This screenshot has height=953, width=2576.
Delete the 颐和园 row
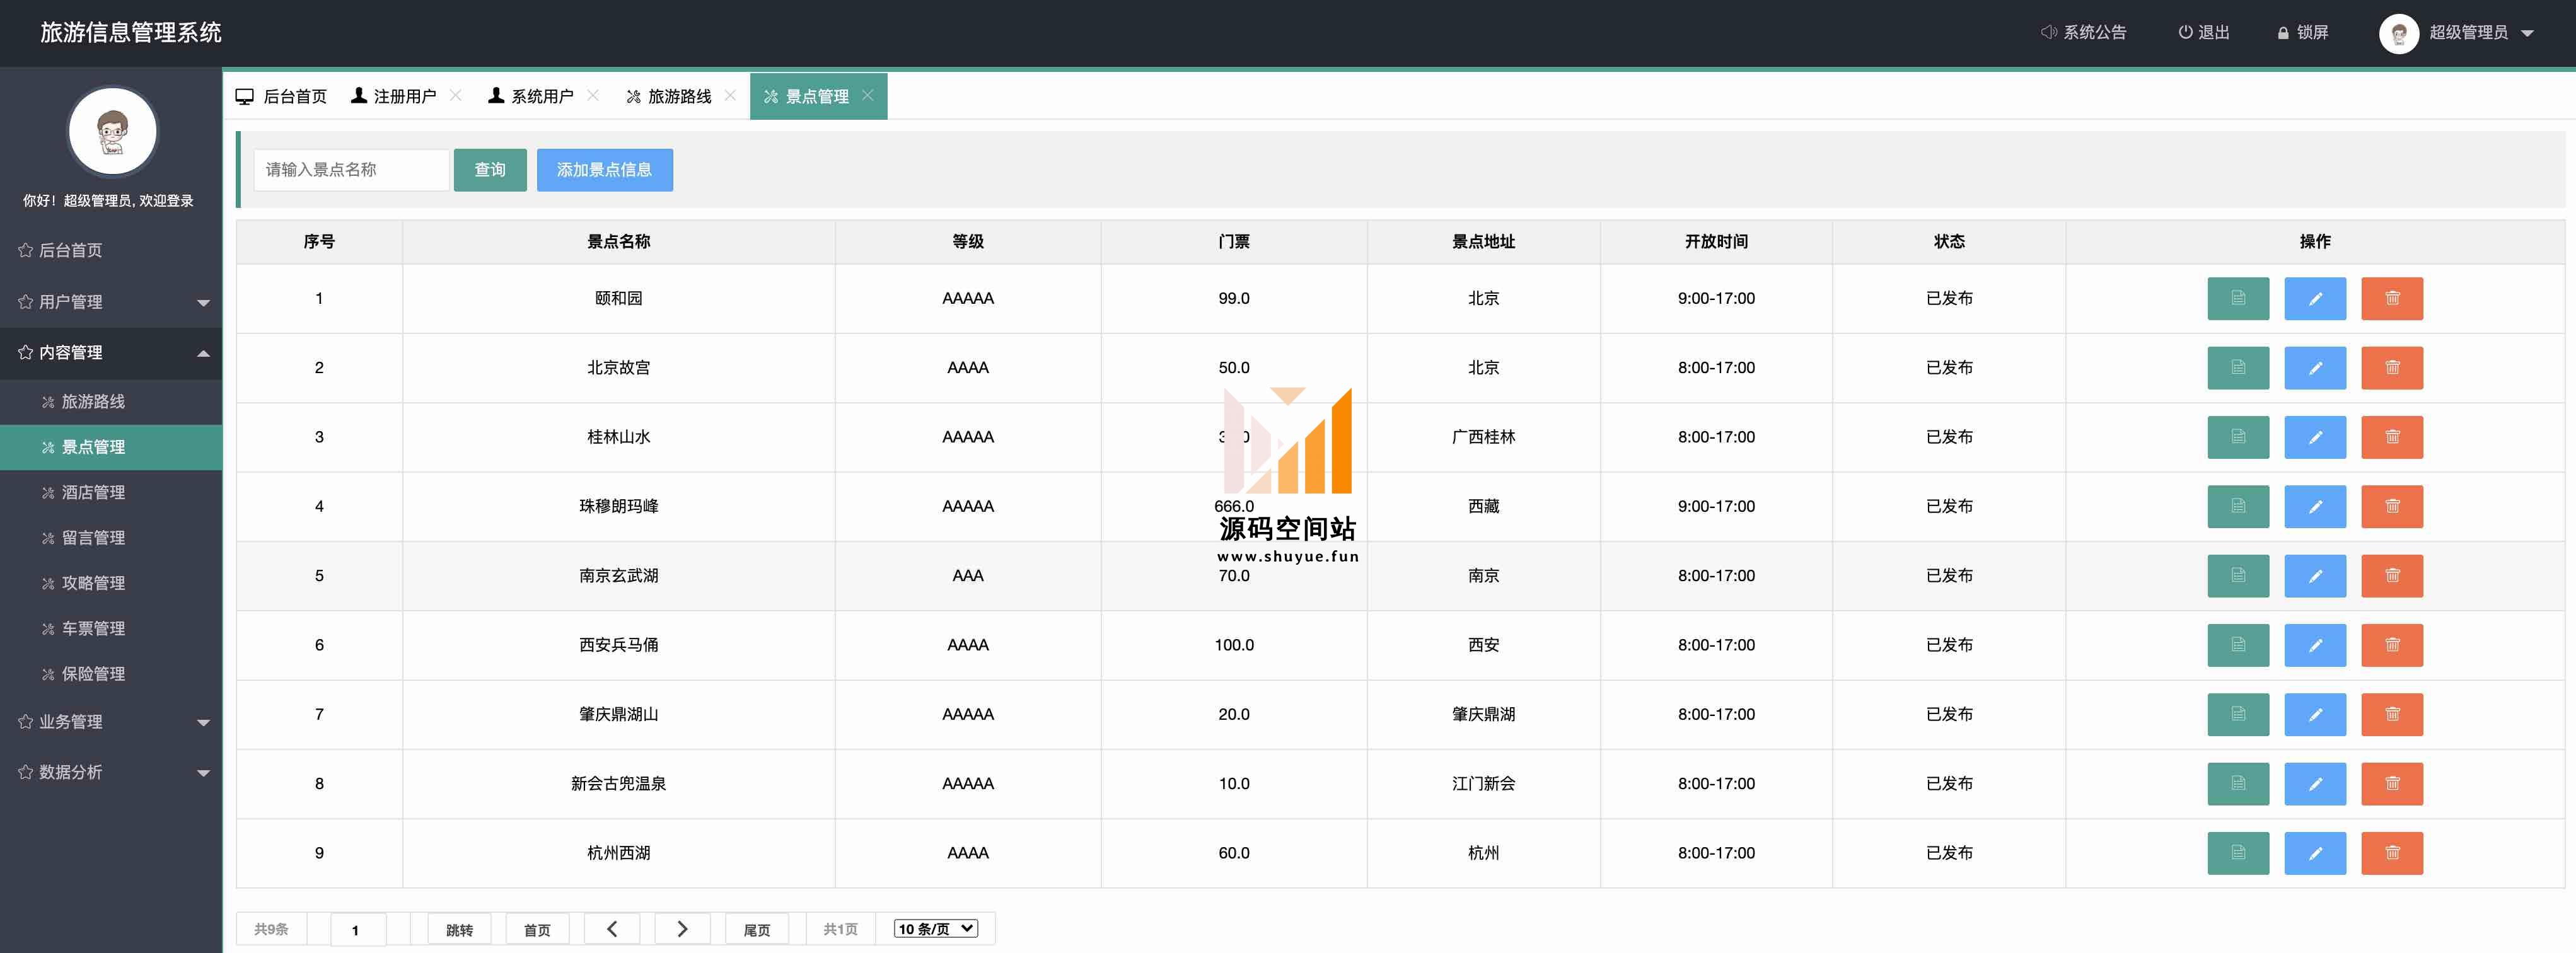2392,298
